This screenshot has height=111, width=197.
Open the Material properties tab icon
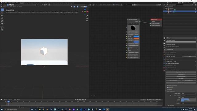click(164, 68)
